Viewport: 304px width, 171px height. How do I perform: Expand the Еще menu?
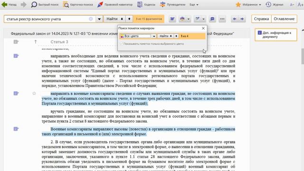194,4
